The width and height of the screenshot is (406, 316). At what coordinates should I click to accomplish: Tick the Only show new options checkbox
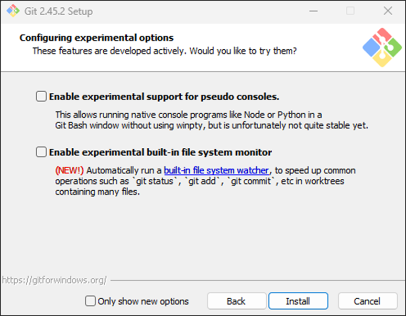point(91,301)
